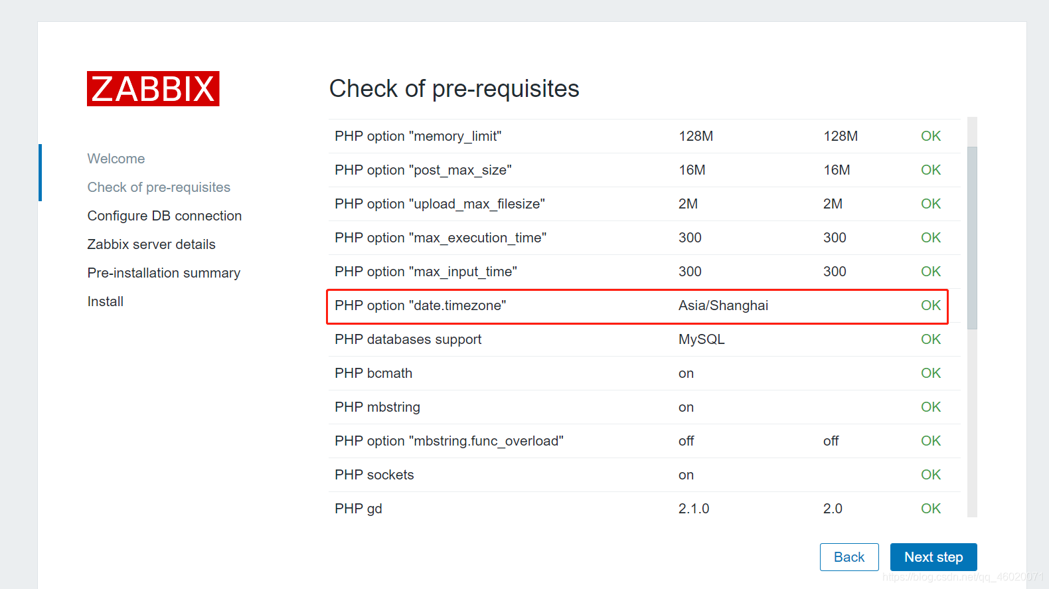Screen dimensions: 1049x589
Task: Select Pre-installation summary step
Action: point(164,273)
